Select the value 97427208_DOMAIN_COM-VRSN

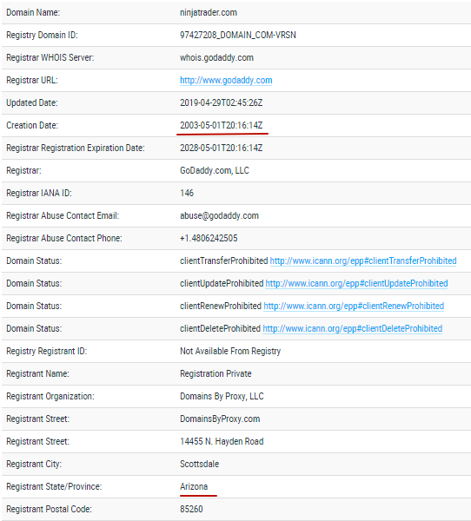[238, 35]
